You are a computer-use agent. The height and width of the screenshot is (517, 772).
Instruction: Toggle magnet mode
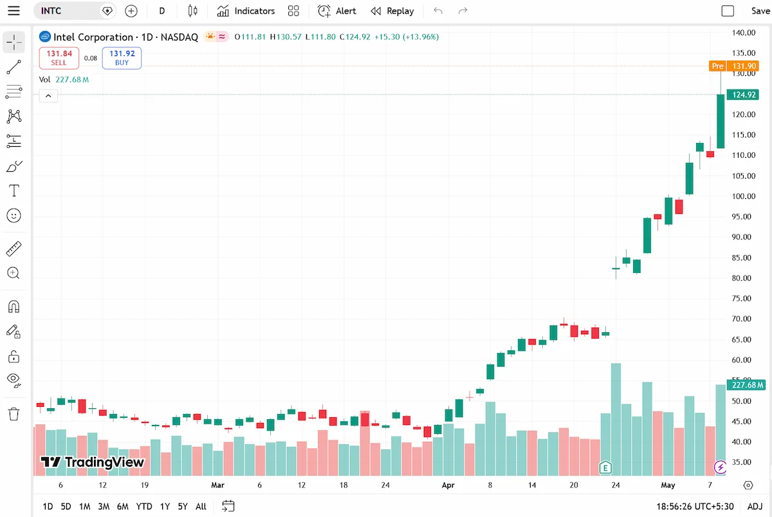(x=14, y=306)
